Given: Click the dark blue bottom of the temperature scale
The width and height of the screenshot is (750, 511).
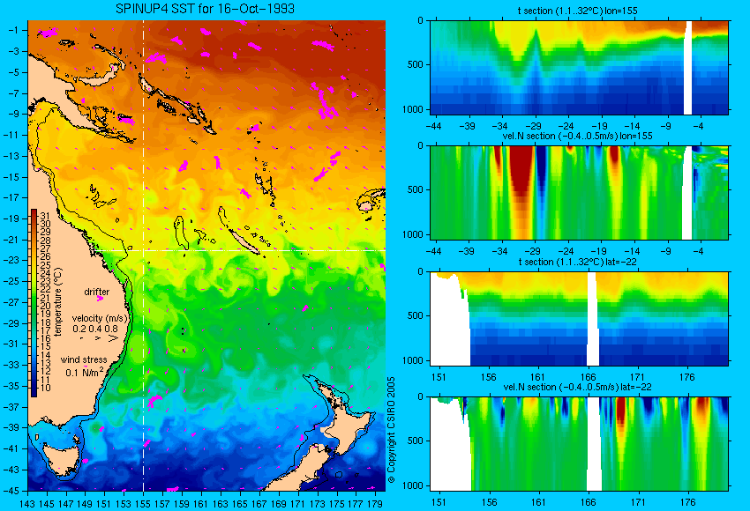Looking at the screenshot, I should click(34, 391).
